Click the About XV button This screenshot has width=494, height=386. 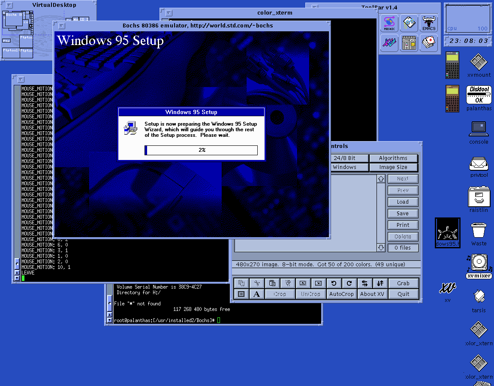point(372,294)
